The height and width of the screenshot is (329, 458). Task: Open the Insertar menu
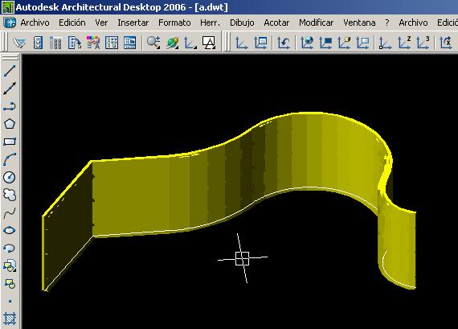(133, 23)
